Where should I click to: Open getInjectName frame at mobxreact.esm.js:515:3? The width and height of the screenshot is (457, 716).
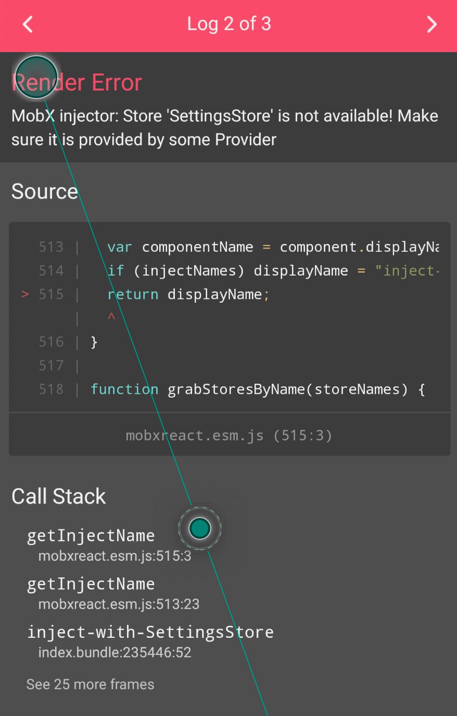(x=109, y=545)
